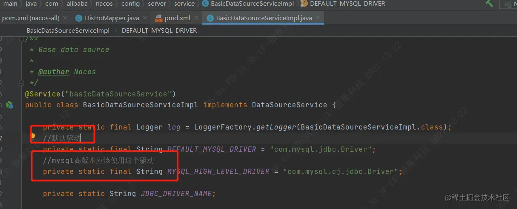Viewport: 517px width, 209px height.
Task: Click BasicDataSourceServiceImpl in the editor breadcrumb
Action: tap(68, 31)
